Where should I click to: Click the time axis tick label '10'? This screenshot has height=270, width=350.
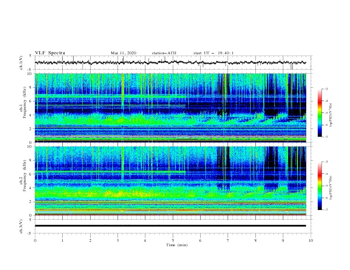point(311,240)
